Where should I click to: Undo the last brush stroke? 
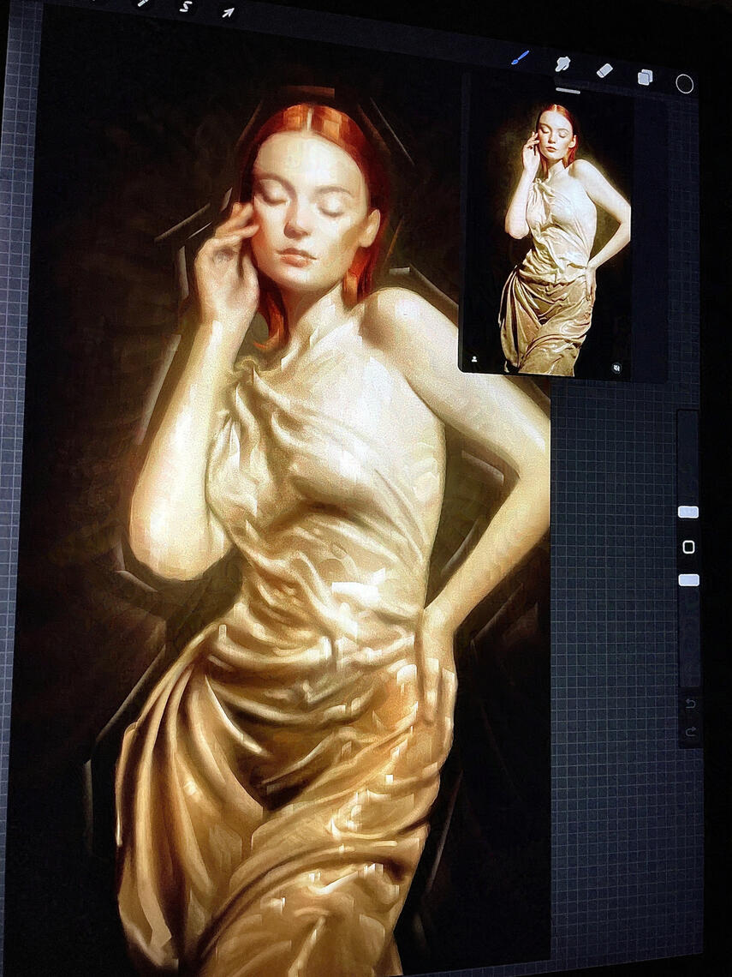tap(690, 705)
